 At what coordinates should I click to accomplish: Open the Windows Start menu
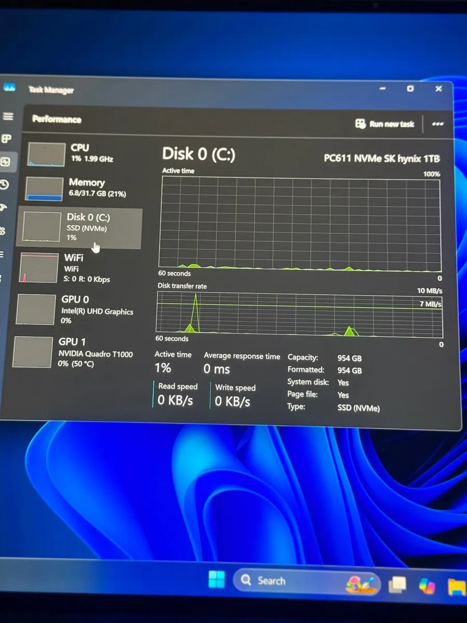click(216, 579)
